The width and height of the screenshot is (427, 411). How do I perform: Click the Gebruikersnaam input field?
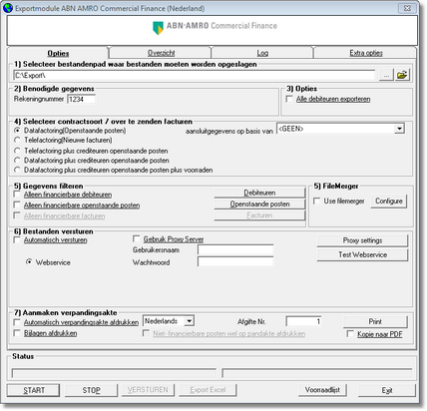235,249
